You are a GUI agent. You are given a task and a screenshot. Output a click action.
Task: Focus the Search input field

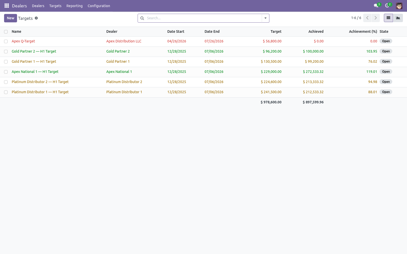tap(203, 18)
